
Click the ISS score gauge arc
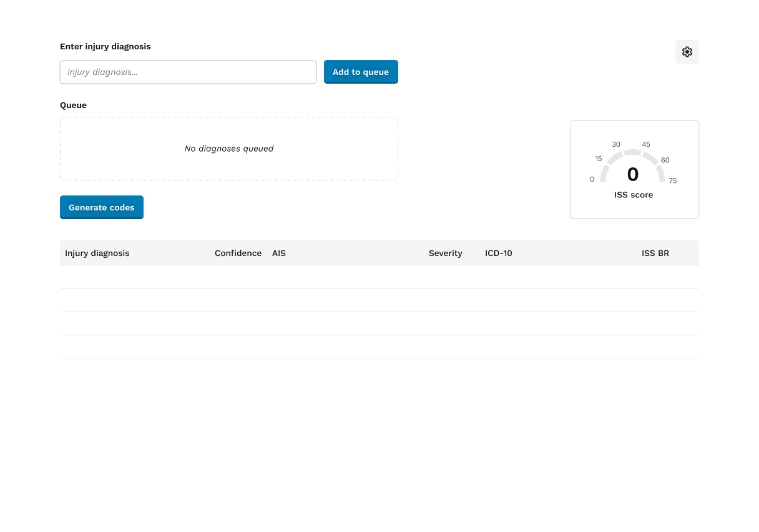pos(633,153)
